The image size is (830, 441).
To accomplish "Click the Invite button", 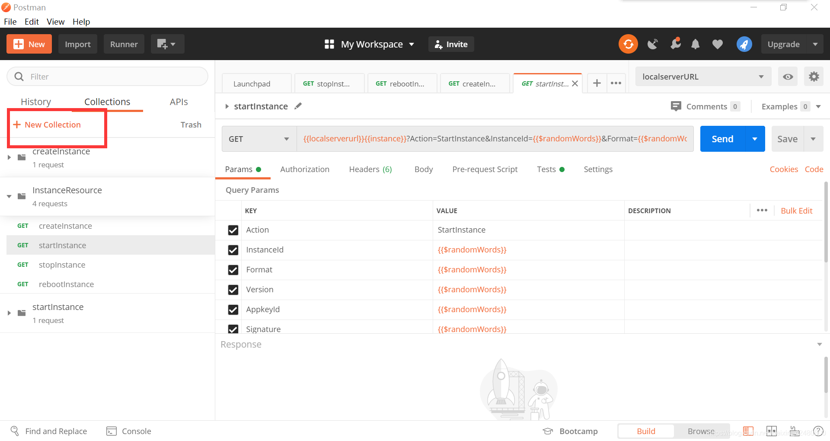I will click(x=451, y=44).
